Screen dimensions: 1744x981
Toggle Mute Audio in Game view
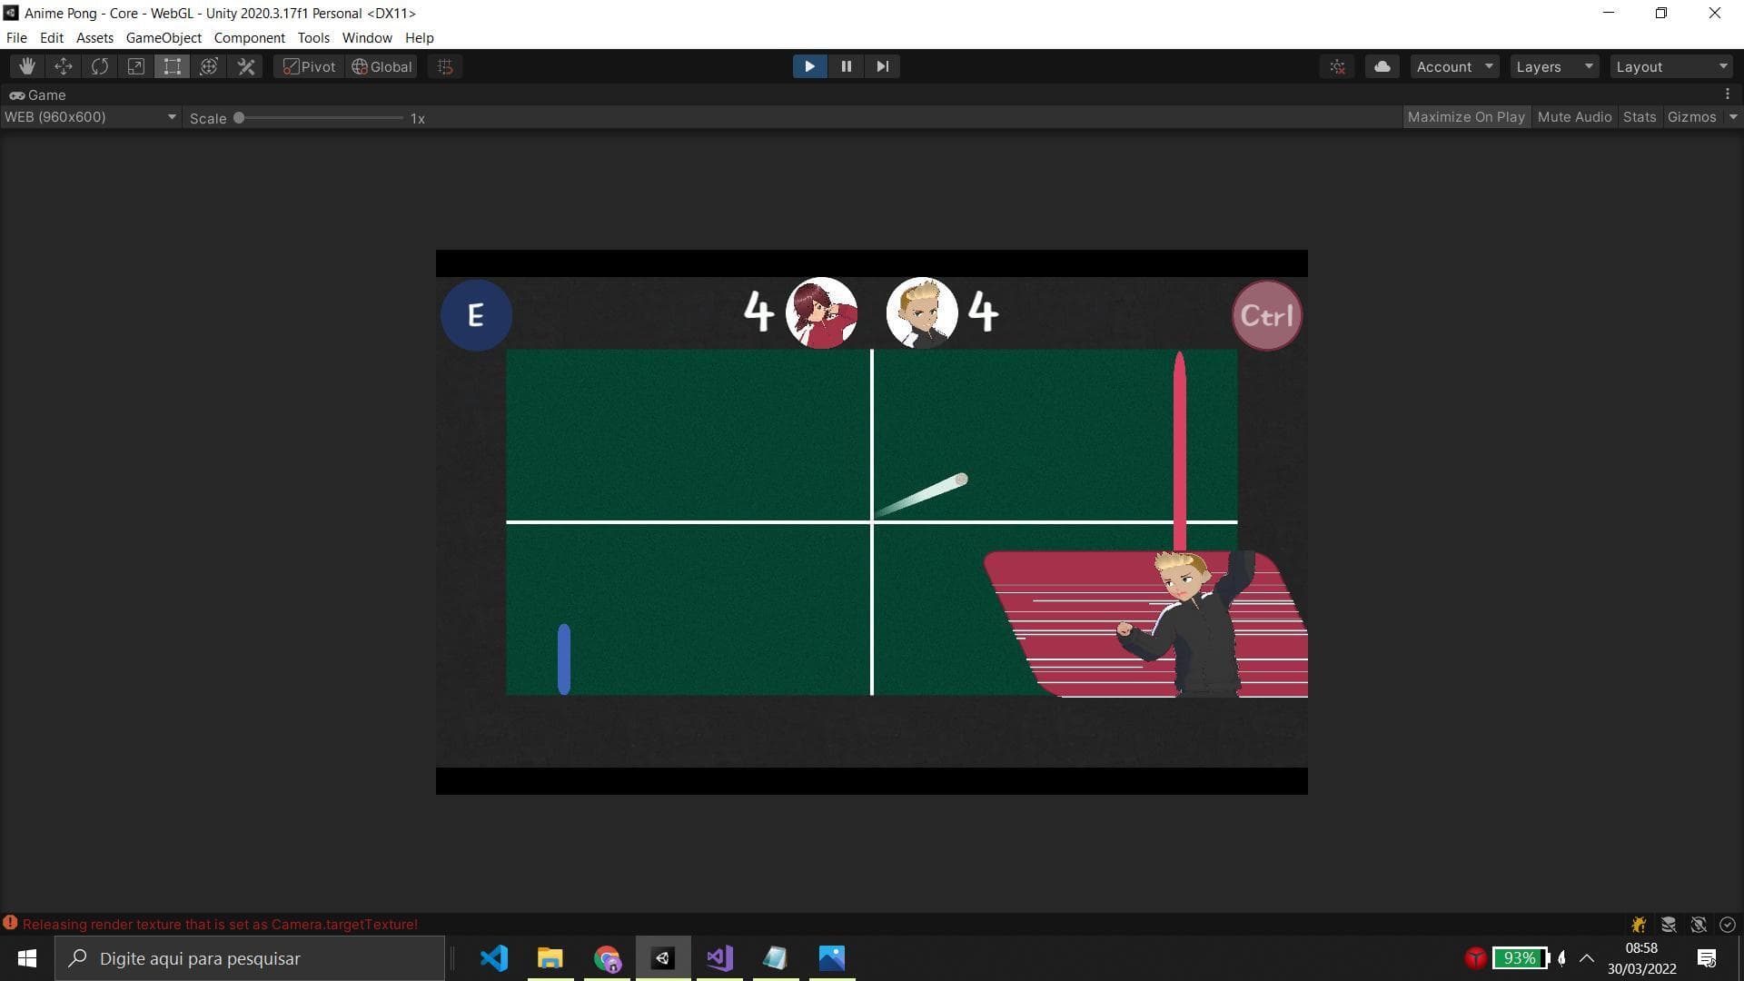pos(1574,117)
